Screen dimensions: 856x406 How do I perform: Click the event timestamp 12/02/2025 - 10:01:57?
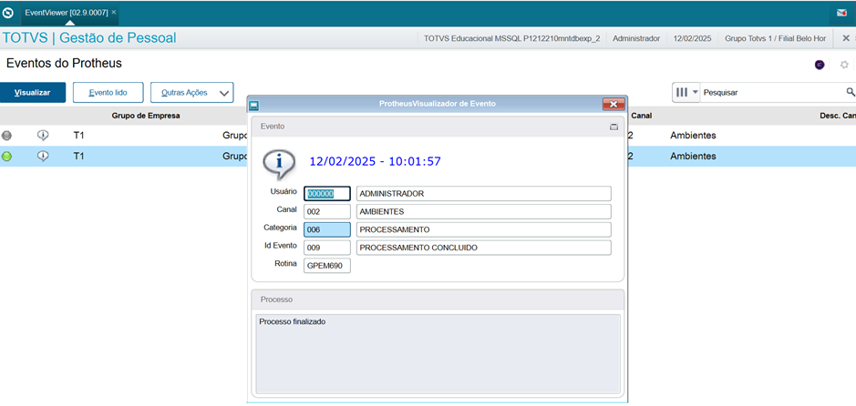coord(375,161)
